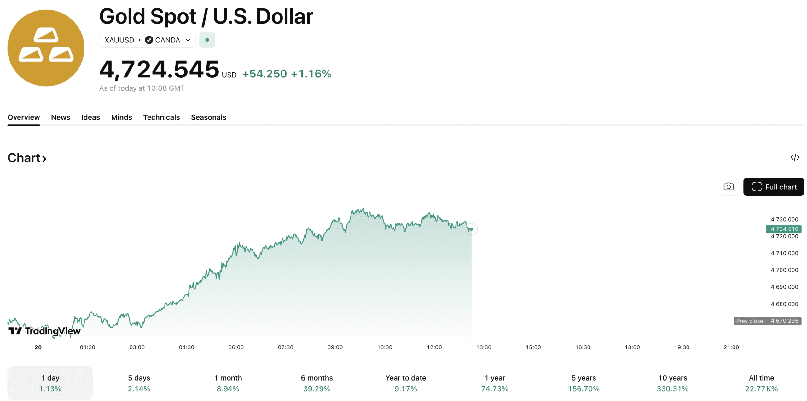
Task: Show the All time performance range
Action: 761,383
